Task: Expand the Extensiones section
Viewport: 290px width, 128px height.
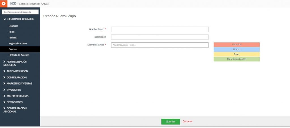Action: [x=14, y=102]
